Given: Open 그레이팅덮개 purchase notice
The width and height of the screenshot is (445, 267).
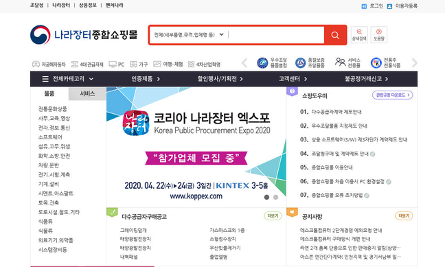Looking at the screenshot, I should (133, 231).
